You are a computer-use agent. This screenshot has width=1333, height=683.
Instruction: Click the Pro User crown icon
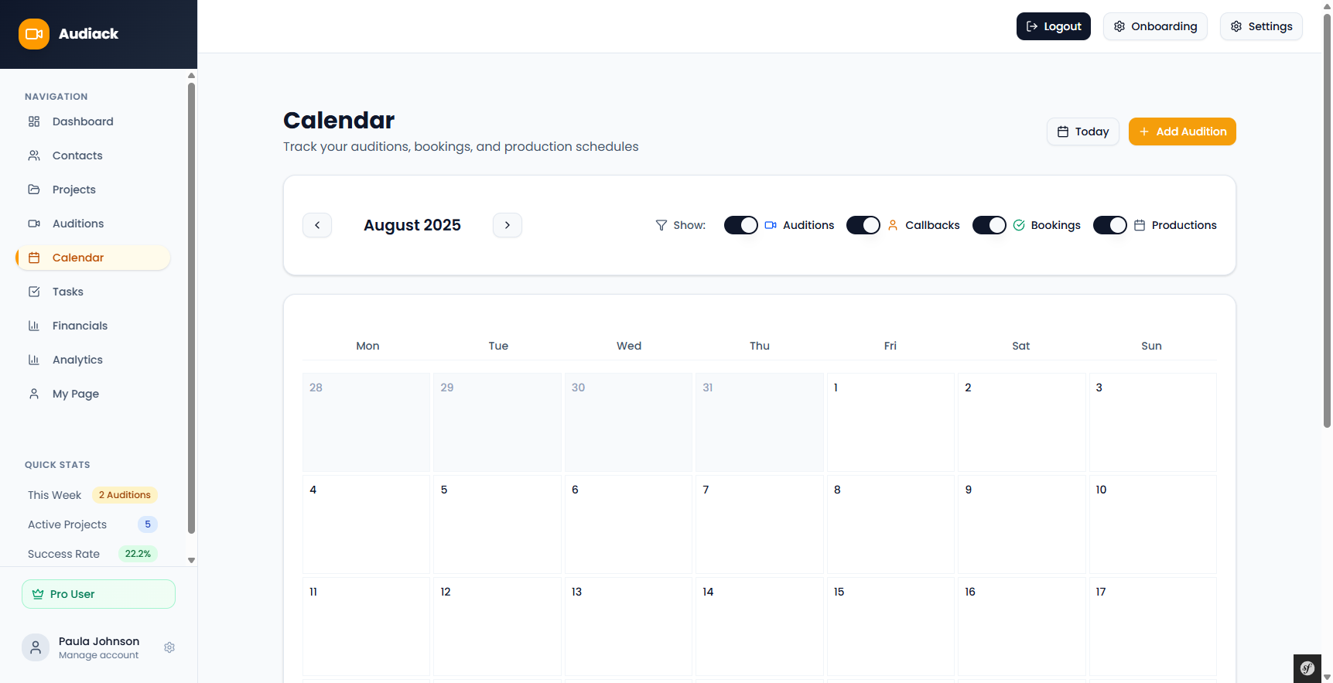(x=38, y=594)
